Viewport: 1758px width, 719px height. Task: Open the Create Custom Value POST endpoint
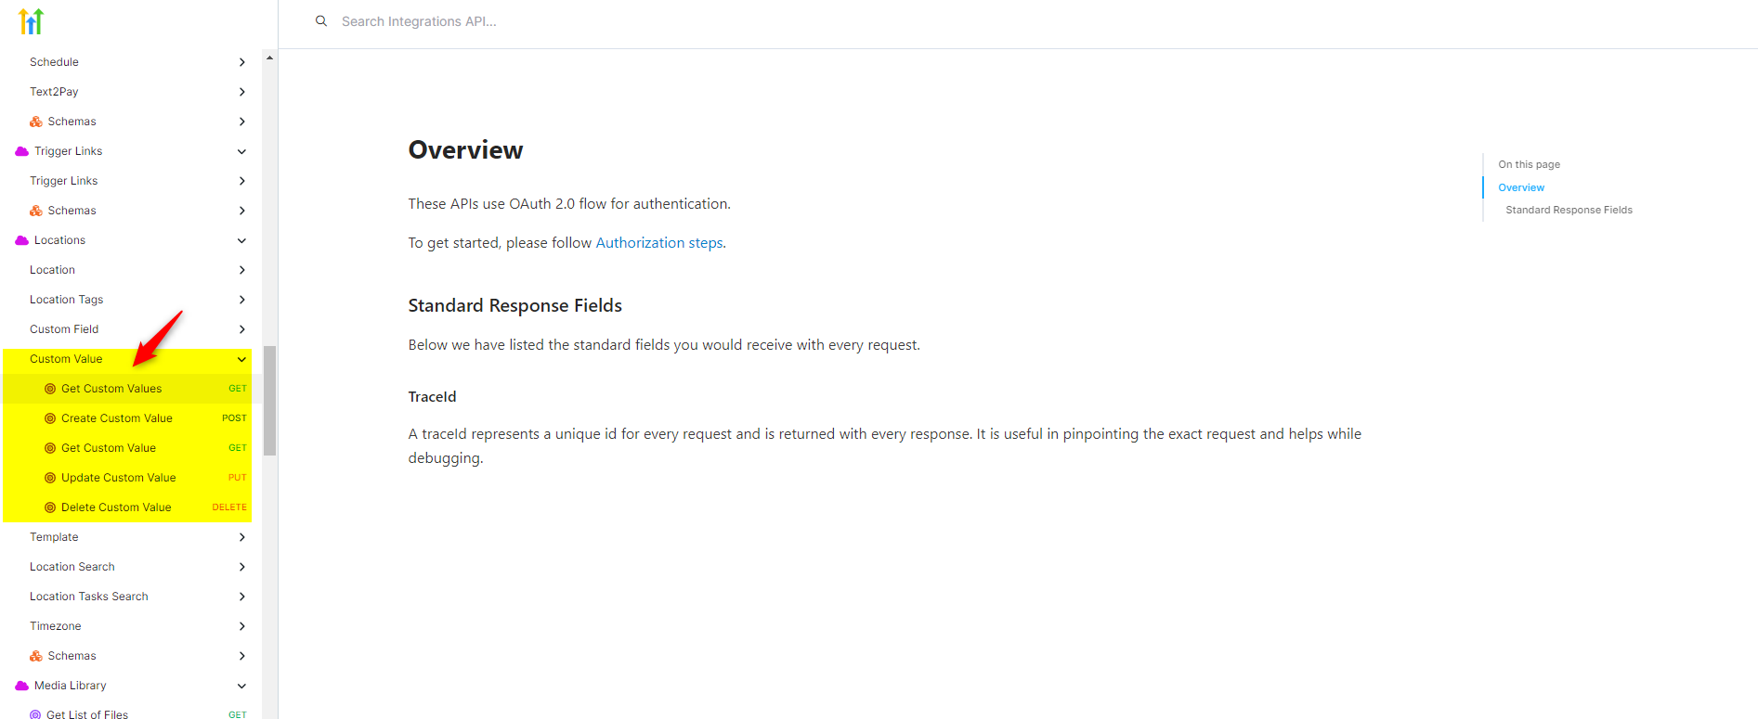128,418
